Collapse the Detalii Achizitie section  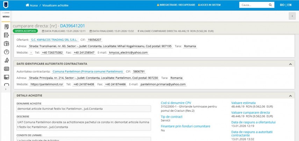pyautogui.click(x=290, y=95)
